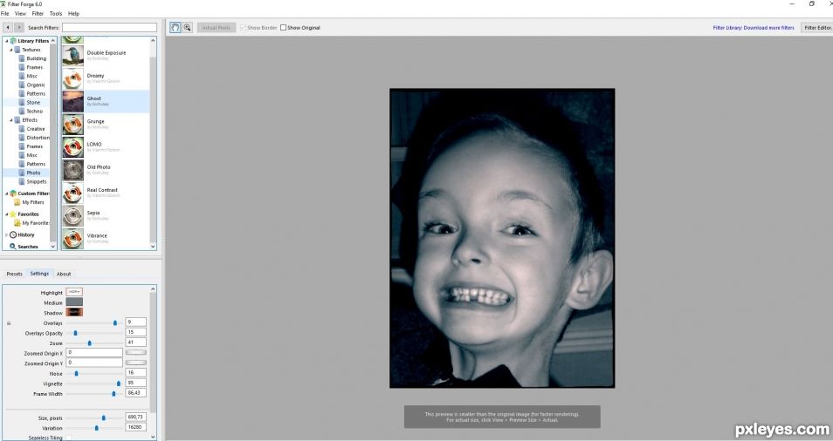The height and width of the screenshot is (441, 833).
Task: Select the Dreamy filter thumbnail
Action: pyautogui.click(x=72, y=78)
